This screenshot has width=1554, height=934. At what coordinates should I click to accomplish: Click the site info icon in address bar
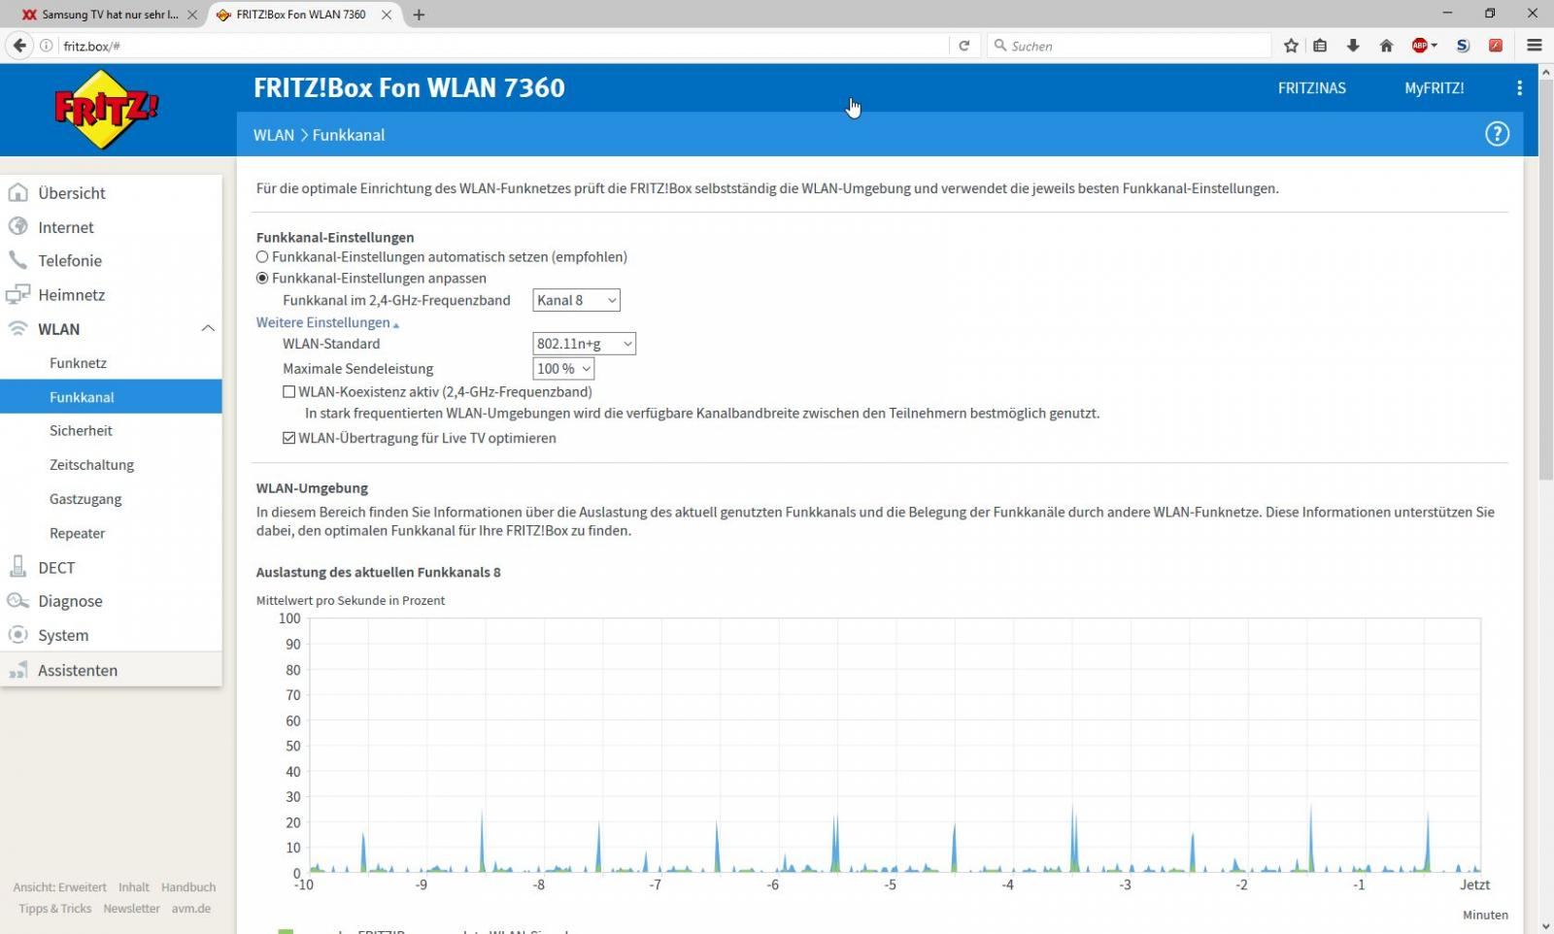[x=46, y=46]
